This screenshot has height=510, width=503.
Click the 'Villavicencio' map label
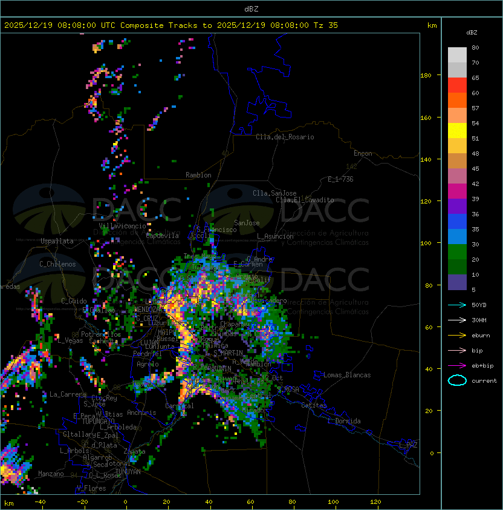click(122, 226)
